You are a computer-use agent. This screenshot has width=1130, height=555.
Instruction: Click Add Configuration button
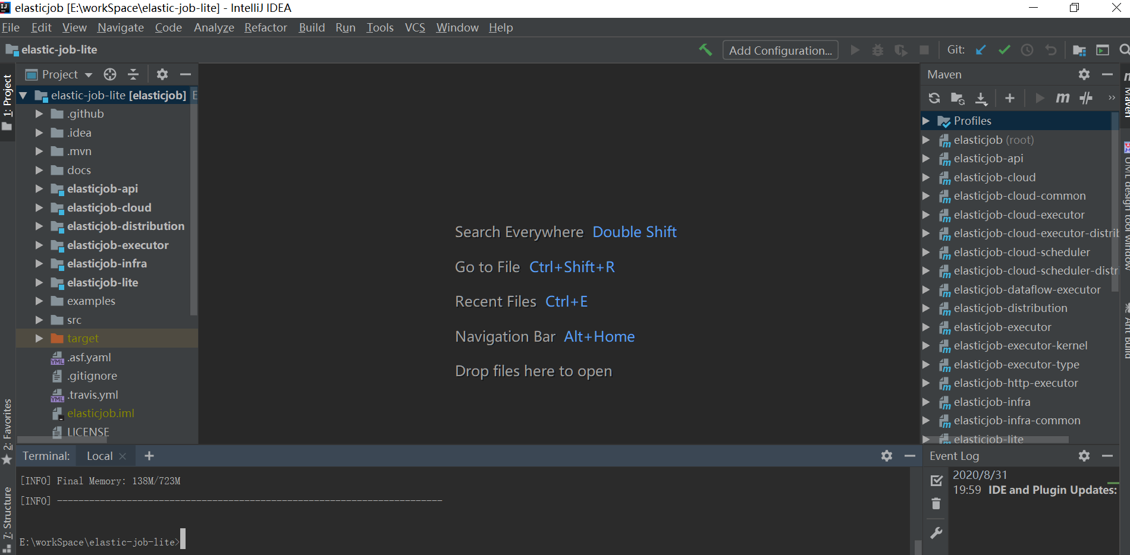(780, 50)
